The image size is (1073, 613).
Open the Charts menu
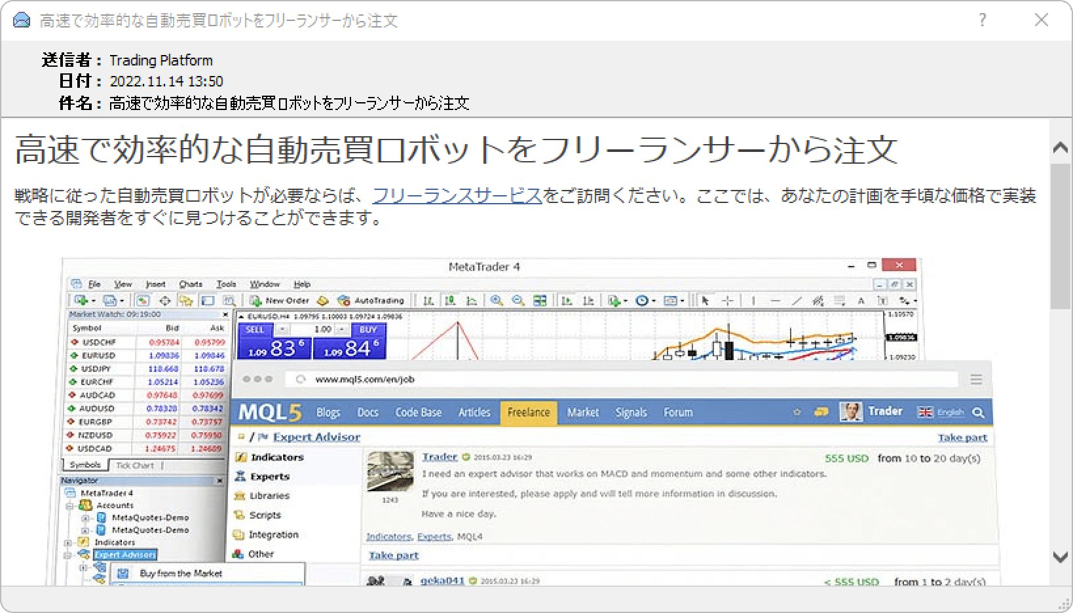point(191,284)
